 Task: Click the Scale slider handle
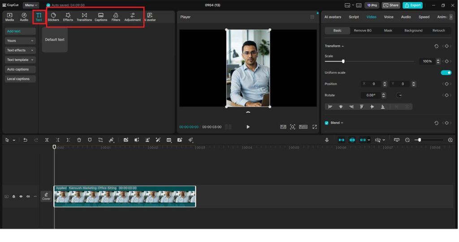(343, 61)
